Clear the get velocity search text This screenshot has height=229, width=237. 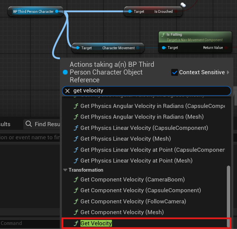click(x=67, y=91)
